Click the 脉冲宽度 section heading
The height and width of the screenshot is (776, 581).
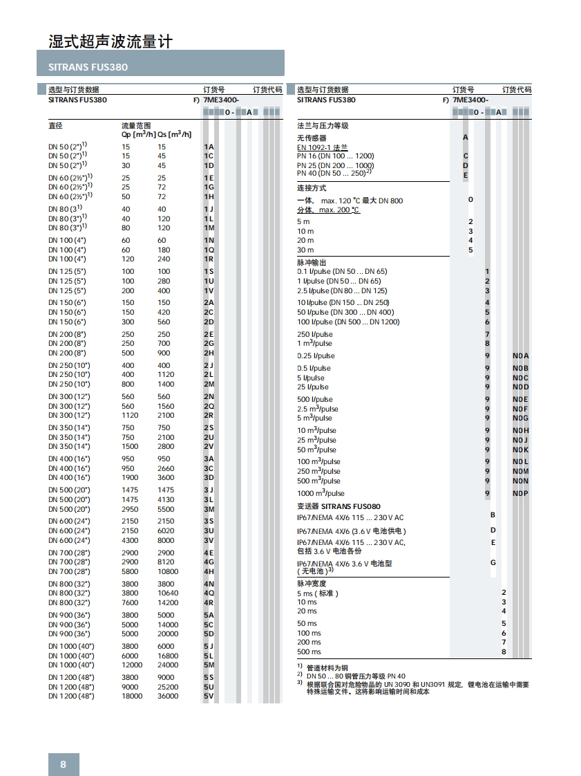[312, 584]
